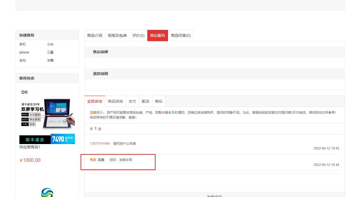Click the 手机 hot search link
Screen dimensions: 364x197
[x=23, y=44]
